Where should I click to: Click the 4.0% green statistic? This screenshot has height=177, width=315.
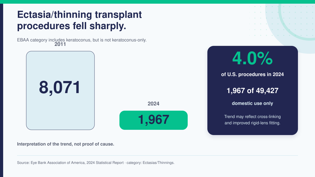[x=253, y=58]
